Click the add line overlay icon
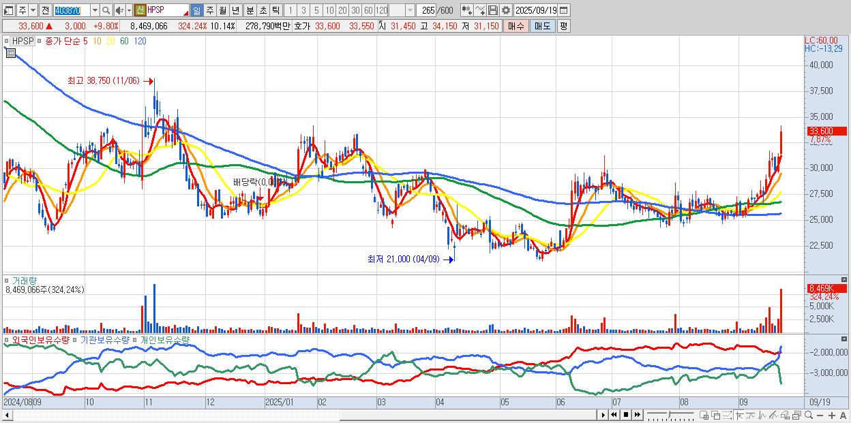 pos(480,10)
